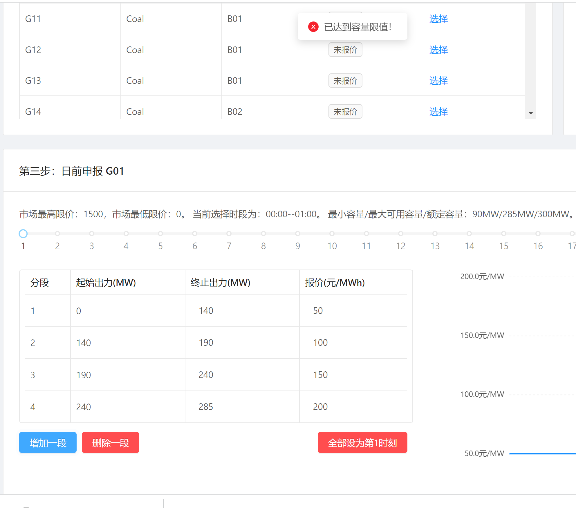Click the 第三步：日前申报 G01 heading
Viewport: 576px width, 508px height.
coord(72,171)
